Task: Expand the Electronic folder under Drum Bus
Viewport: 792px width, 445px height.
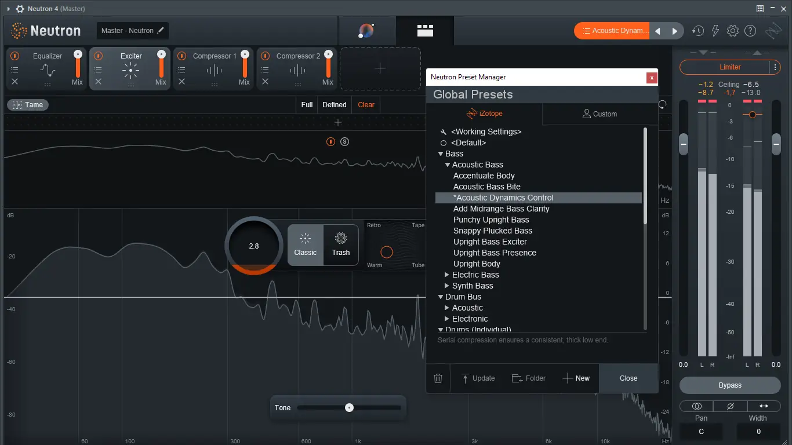Action: [x=447, y=319]
